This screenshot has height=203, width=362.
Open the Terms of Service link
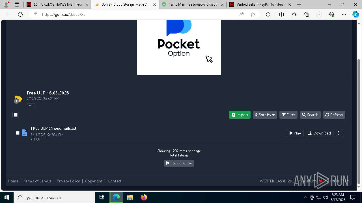pos(38,181)
